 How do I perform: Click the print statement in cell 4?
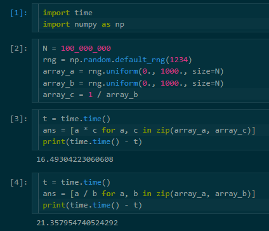click(93, 206)
